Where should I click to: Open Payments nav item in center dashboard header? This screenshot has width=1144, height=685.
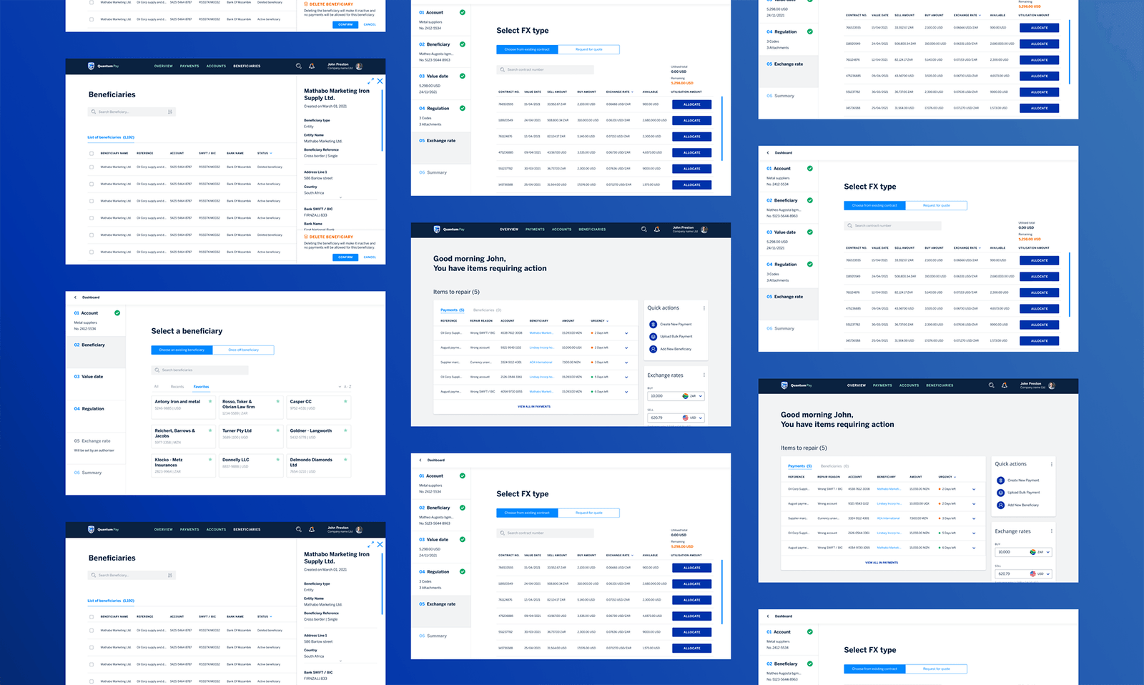[x=535, y=230]
